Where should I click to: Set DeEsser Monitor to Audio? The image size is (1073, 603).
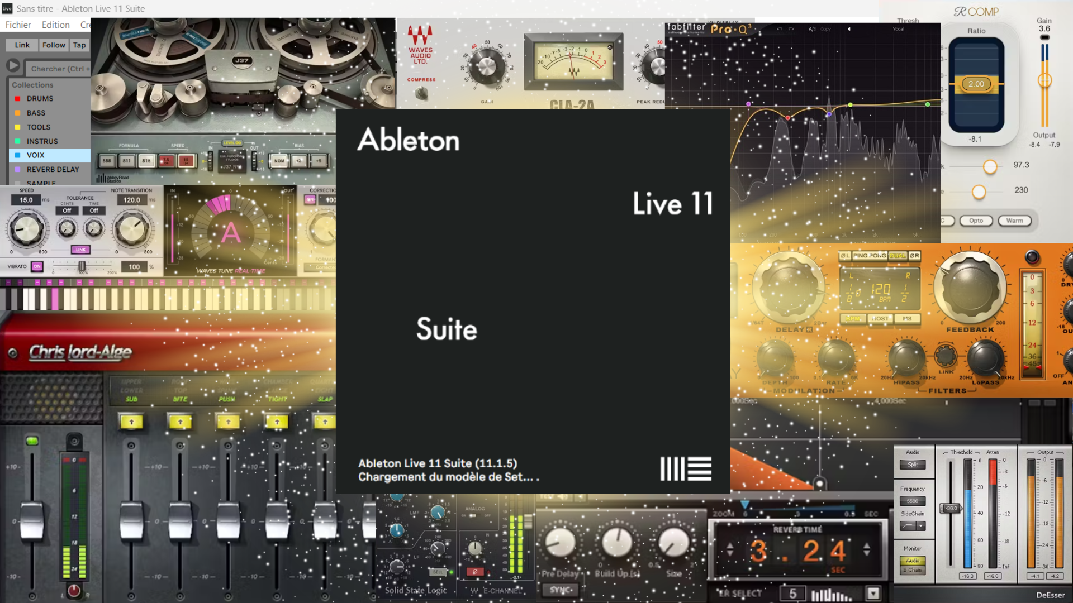[x=913, y=561]
